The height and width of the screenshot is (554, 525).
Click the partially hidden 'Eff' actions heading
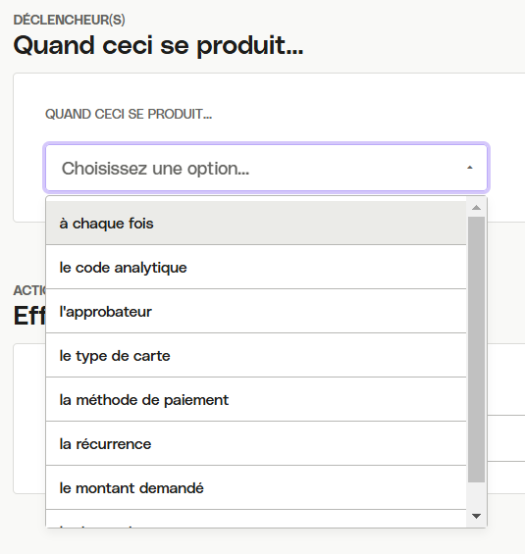point(29,316)
